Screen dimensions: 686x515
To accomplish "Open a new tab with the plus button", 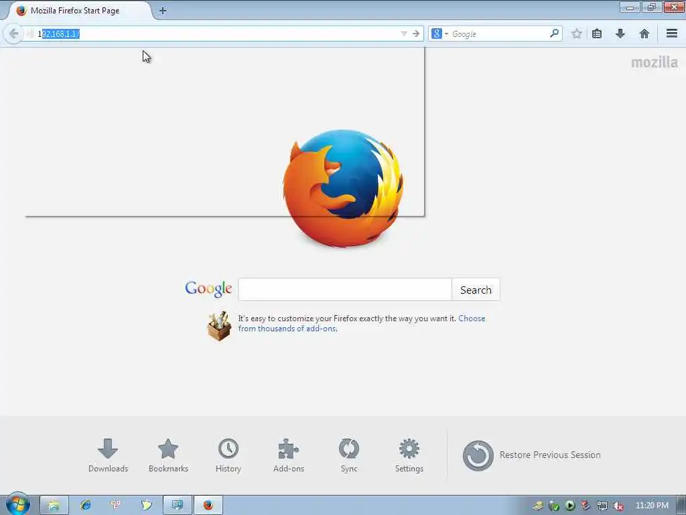I will (163, 11).
